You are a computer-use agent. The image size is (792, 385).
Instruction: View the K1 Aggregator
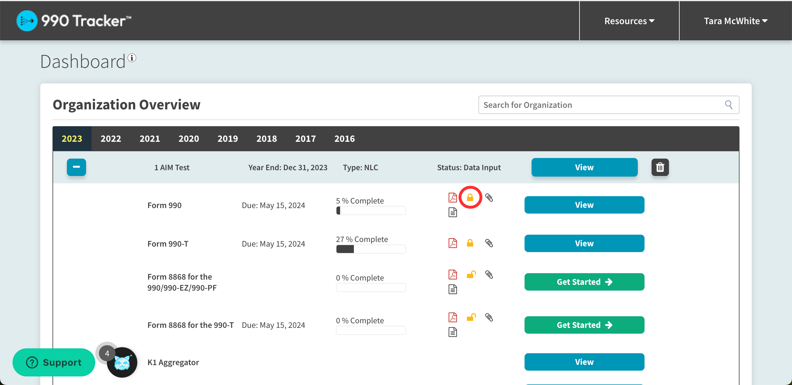584,361
